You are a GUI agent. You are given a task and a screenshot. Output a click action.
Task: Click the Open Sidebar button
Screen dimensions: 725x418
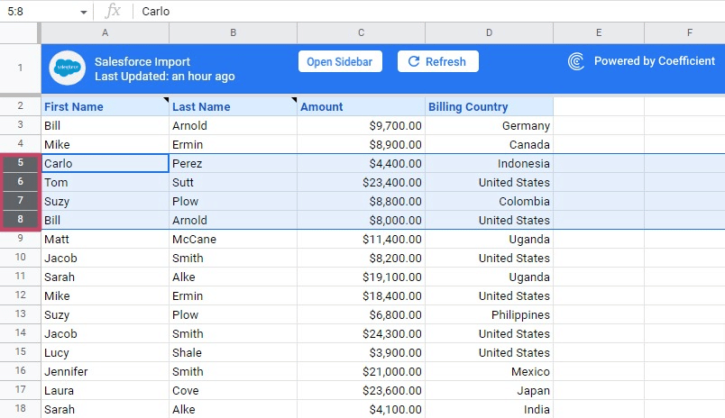pyautogui.click(x=340, y=61)
